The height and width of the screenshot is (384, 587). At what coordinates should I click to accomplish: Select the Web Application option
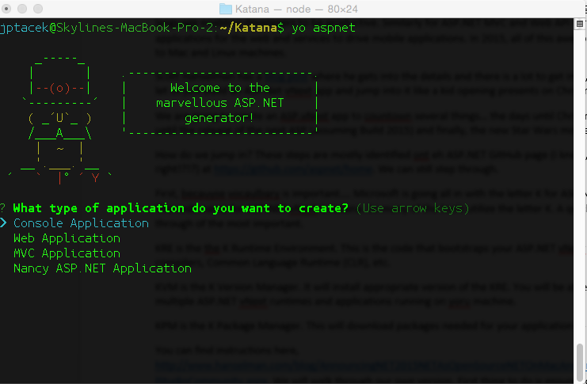[67, 238]
